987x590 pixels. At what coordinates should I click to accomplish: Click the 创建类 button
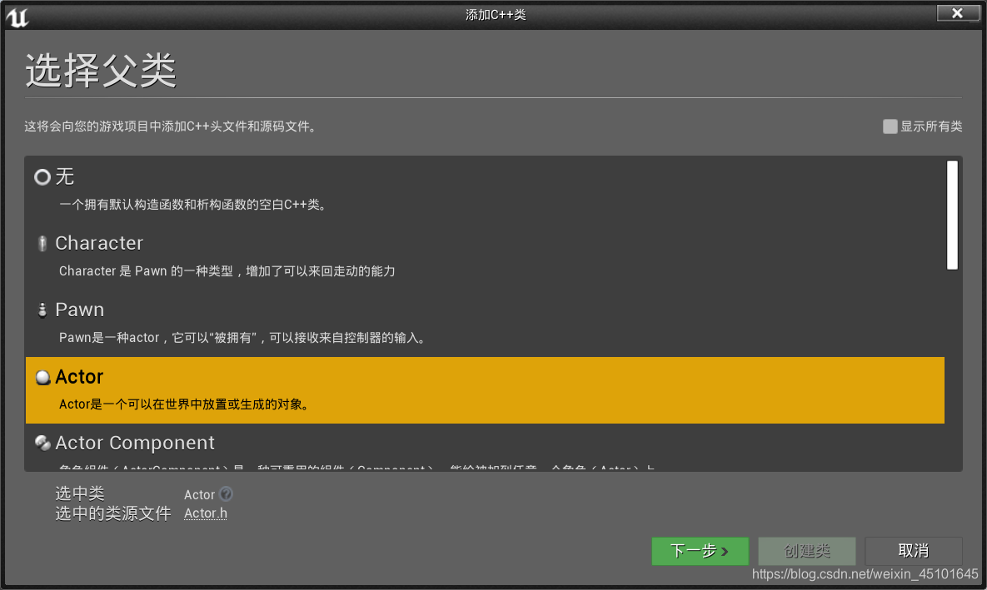point(806,551)
